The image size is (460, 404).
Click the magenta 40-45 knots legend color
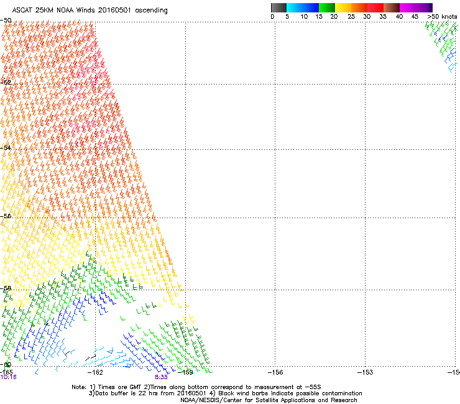[408, 7]
